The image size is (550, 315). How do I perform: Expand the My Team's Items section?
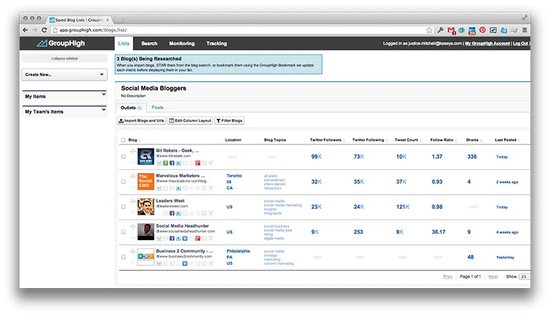click(x=65, y=111)
